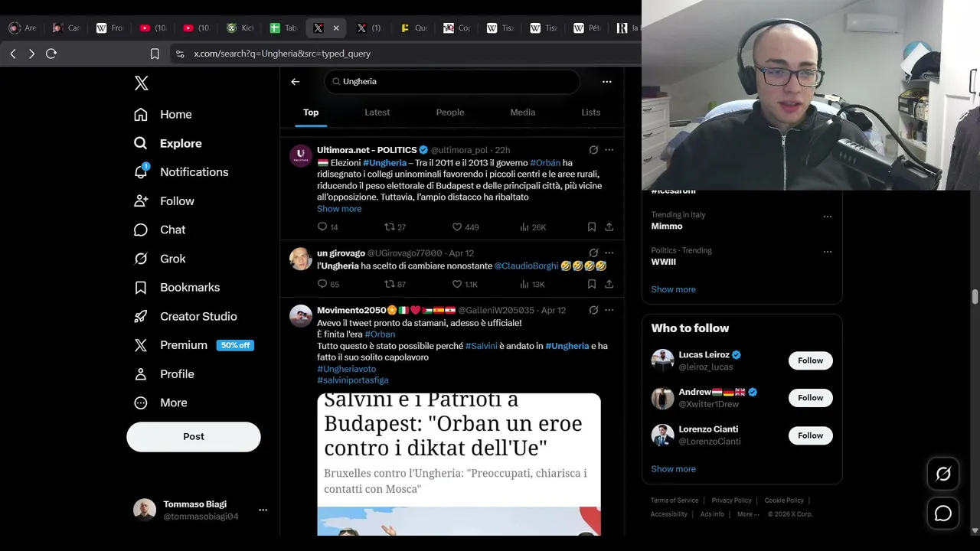
Task: Open Notifications page
Action: (181, 172)
